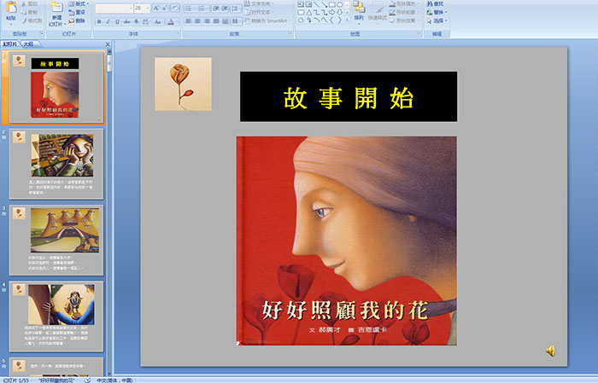The height and width of the screenshot is (383, 598).
Task: Click the Quick Styles (快速样式) icon
Action: (378, 8)
